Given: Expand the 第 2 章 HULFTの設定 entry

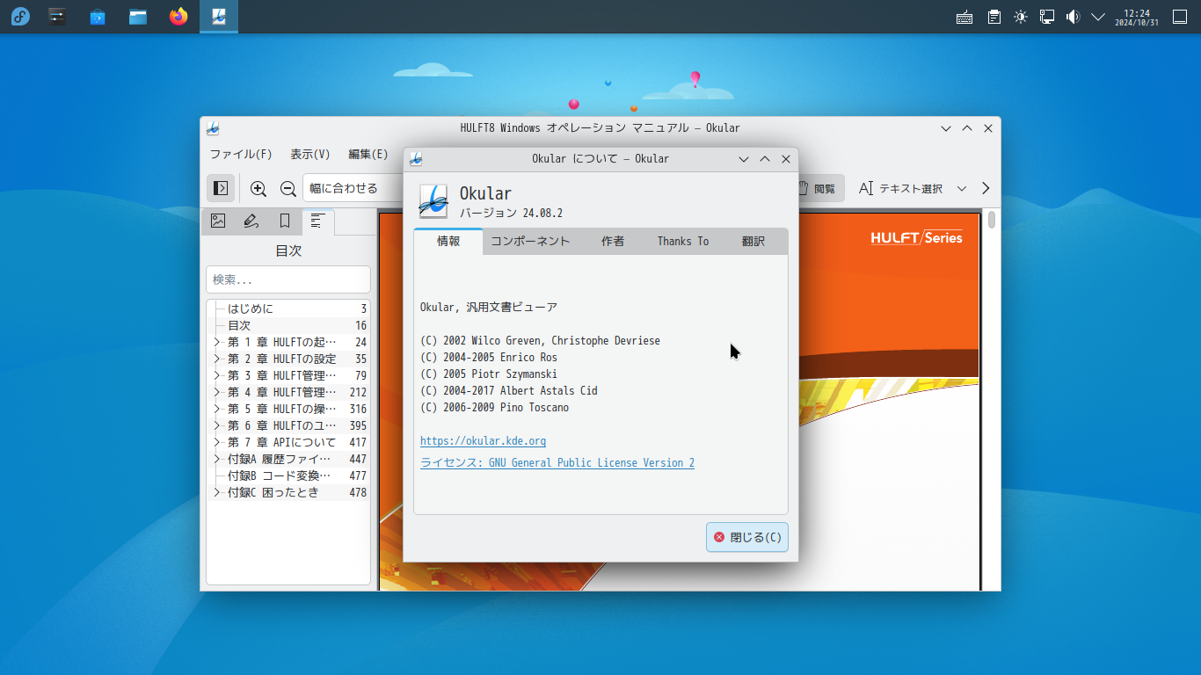Looking at the screenshot, I should pos(217,359).
